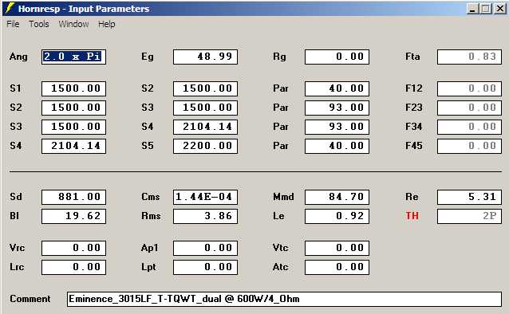Select the S1 field with 1500.00

point(73,88)
